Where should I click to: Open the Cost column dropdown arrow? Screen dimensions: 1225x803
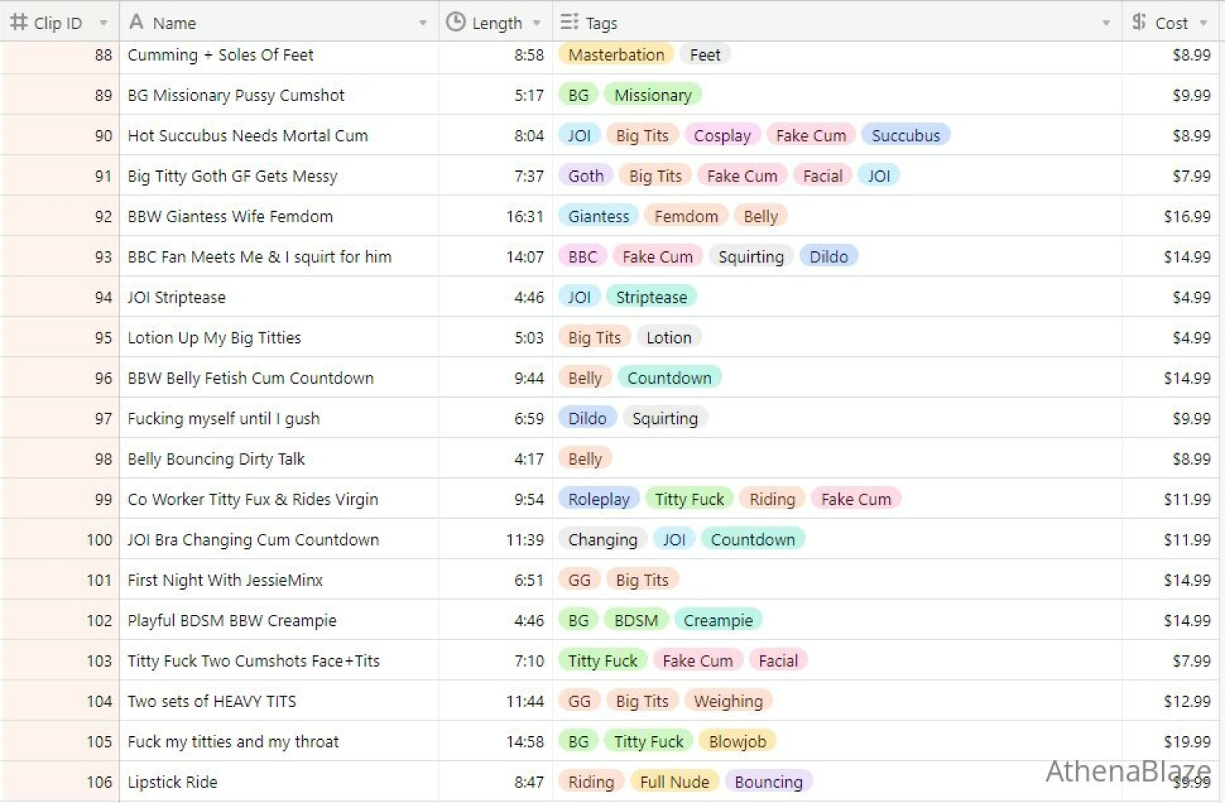pos(1203,23)
